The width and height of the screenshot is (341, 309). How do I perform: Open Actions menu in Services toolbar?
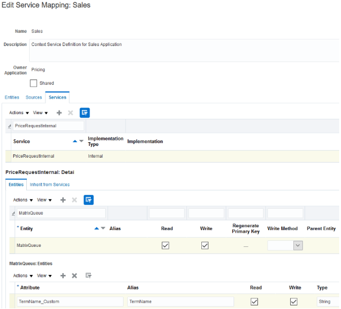pyautogui.click(x=19, y=113)
